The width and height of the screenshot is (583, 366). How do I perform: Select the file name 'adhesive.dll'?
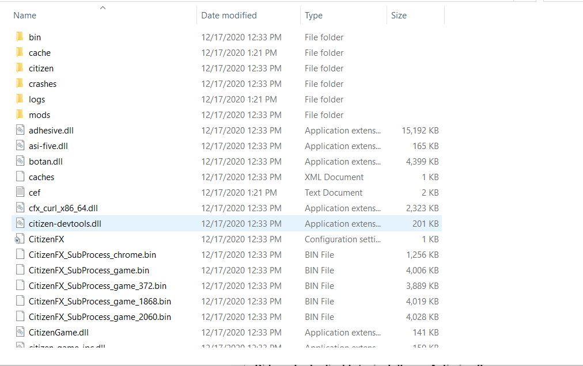click(51, 131)
